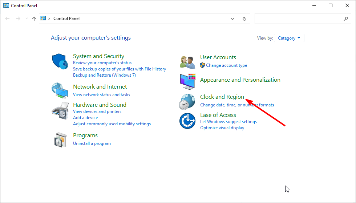Go up one level with the up arrow
356x203 pixels.
coord(34,19)
